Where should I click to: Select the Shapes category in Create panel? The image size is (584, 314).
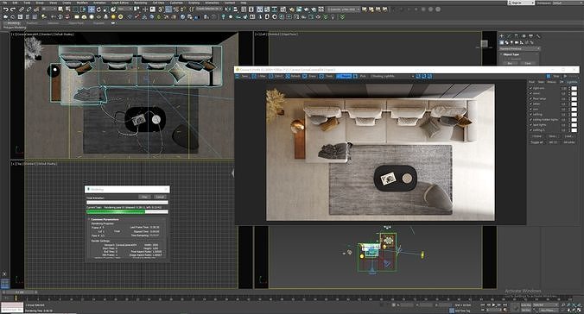click(507, 42)
